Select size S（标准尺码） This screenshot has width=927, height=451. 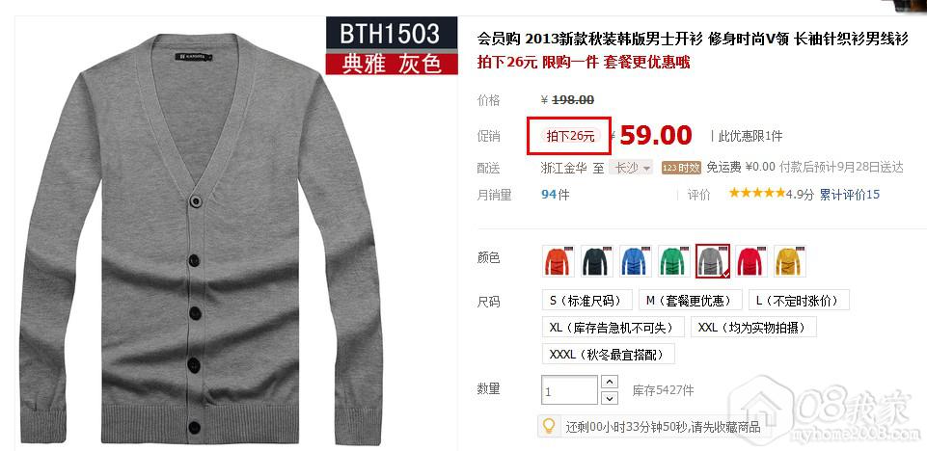coord(587,300)
